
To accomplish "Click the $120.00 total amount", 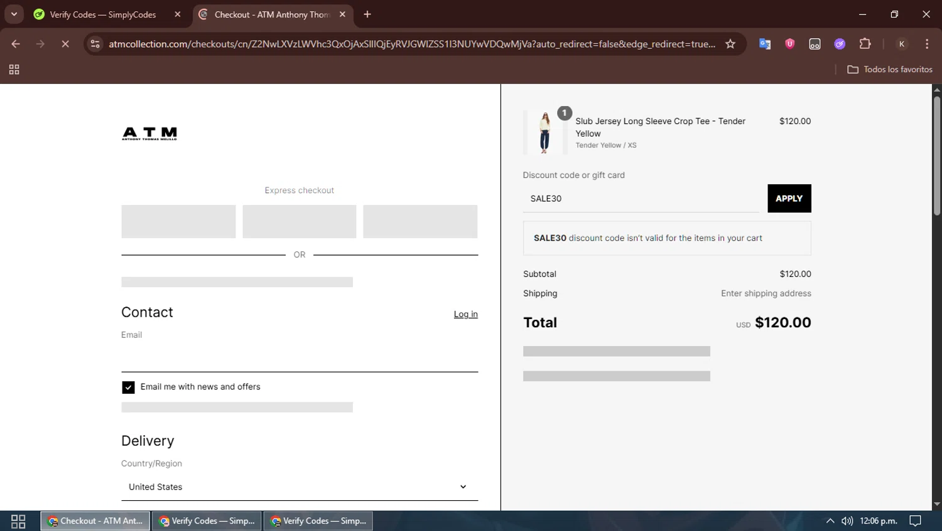I will (x=783, y=322).
